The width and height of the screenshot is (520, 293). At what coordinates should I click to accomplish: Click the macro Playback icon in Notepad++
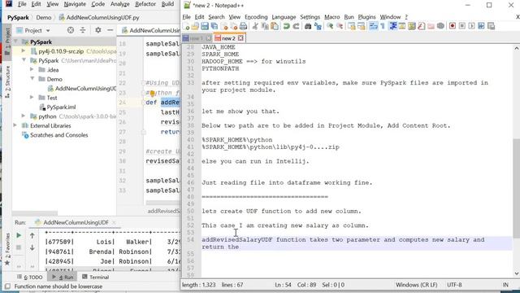click(x=471, y=26)
